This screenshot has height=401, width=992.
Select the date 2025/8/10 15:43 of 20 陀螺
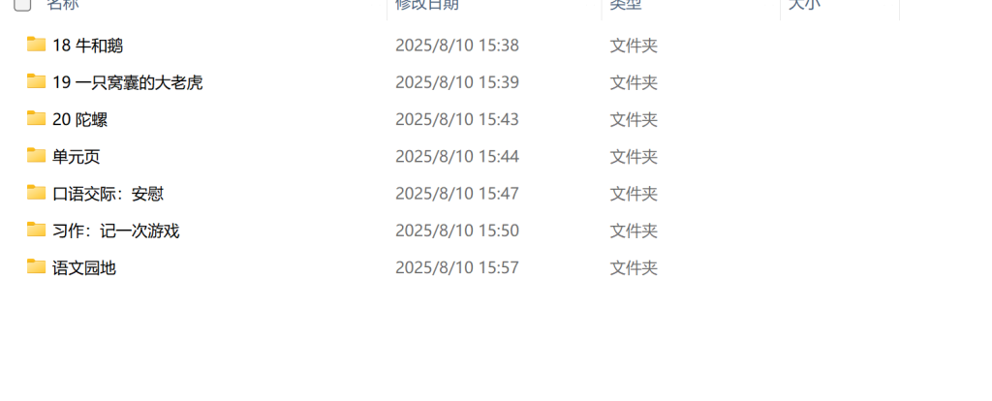[x=457, y=119]
